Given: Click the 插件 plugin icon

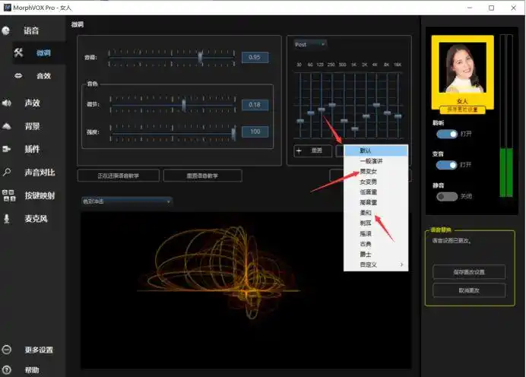Looking at the screenshot, I should pyautogui.click(x=7, y=149).
